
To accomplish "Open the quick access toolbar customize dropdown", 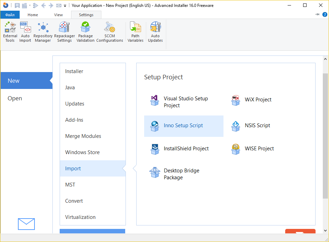I will pyautogui.click(x=65, y=6).
